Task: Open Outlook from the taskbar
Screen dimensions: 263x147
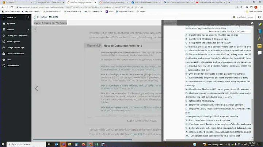Action: 56,144
